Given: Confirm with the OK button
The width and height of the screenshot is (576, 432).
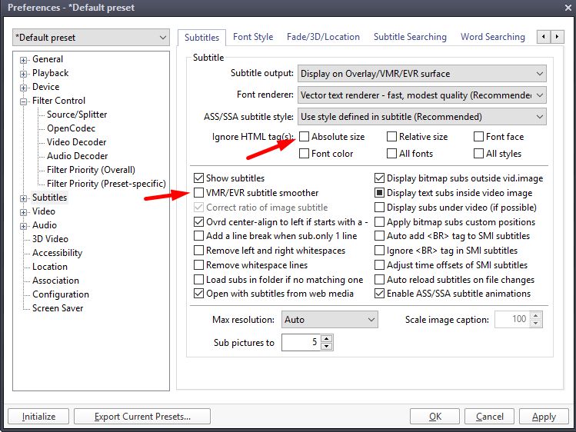Looking at the screenshot, I should point(435,417).
